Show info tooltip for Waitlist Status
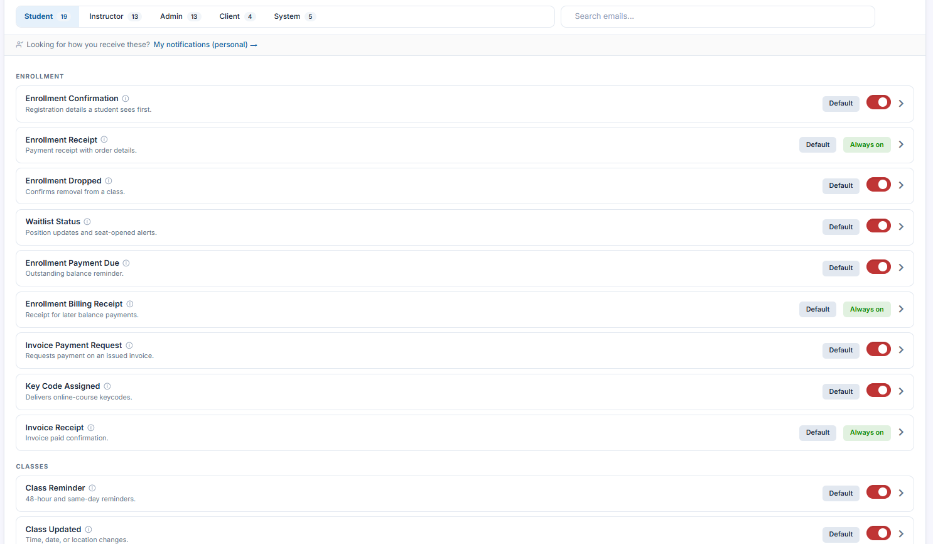Image resolution: width=933 pixels, height=544 pixels. pyautogui.click(x=87, y=222)
